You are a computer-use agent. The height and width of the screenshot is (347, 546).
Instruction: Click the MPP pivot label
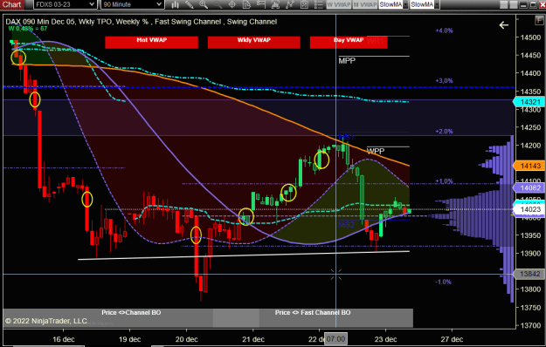(347, 61)
